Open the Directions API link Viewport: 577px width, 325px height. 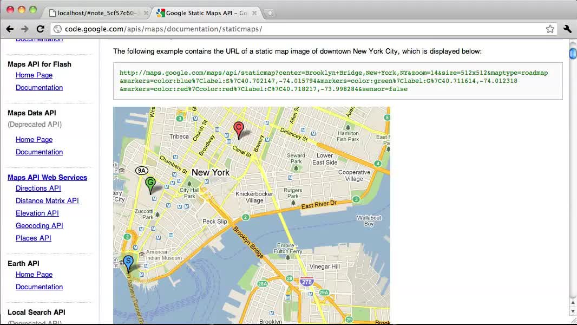(38, 188)
